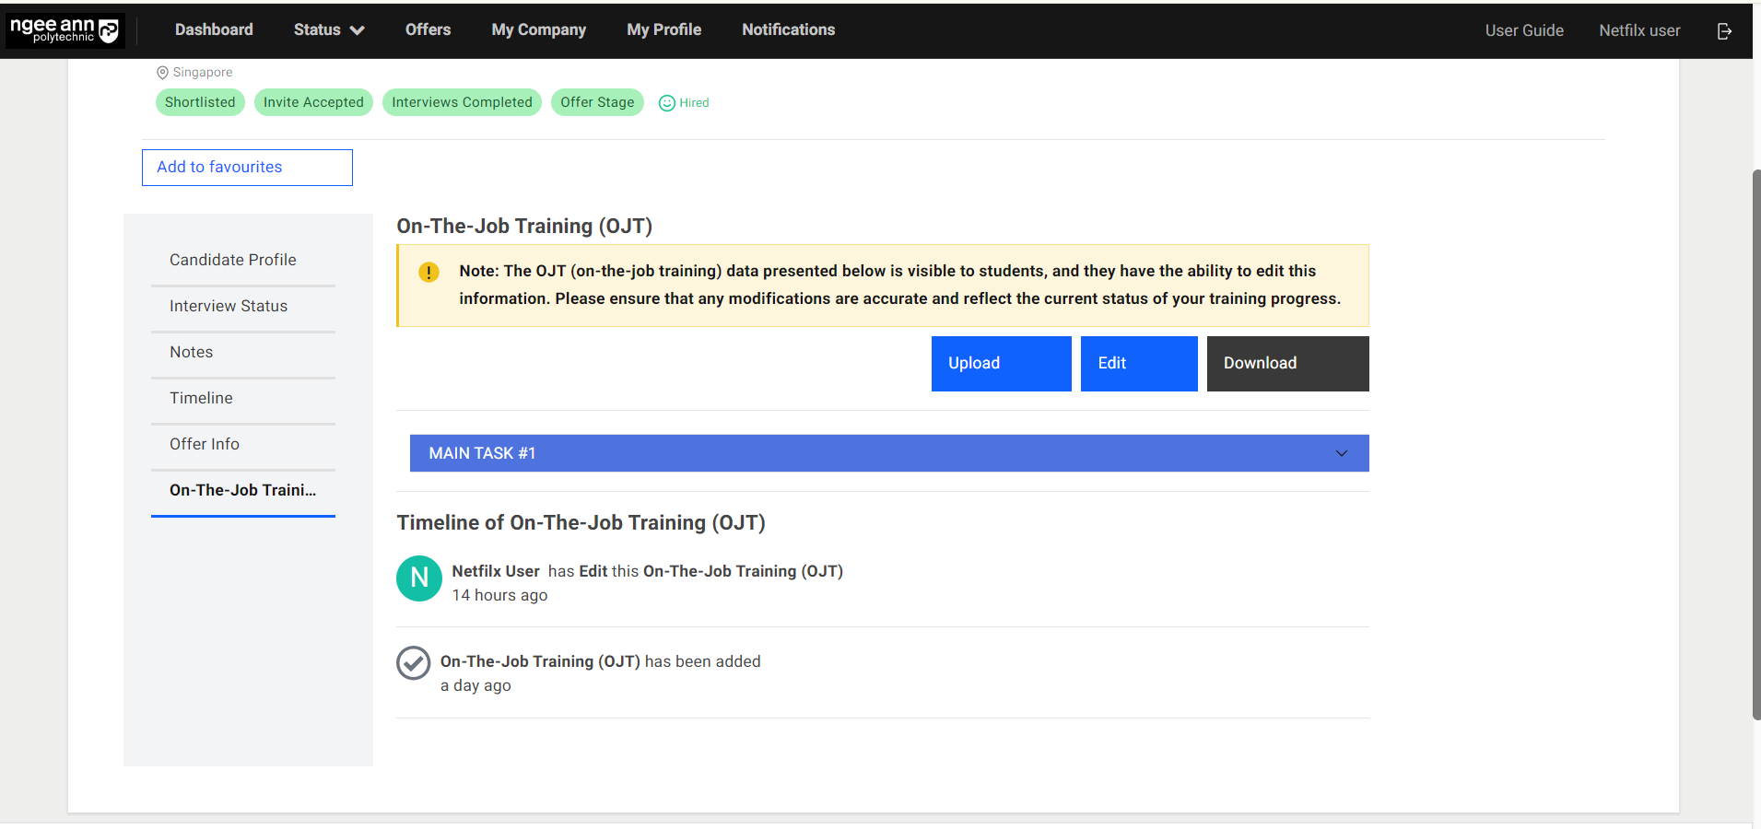The height and width of the screenshot is (829, 1761).
Task: Switch to the Candidate Profile tab
Action: pyautogui.click(x=233, y=260)
